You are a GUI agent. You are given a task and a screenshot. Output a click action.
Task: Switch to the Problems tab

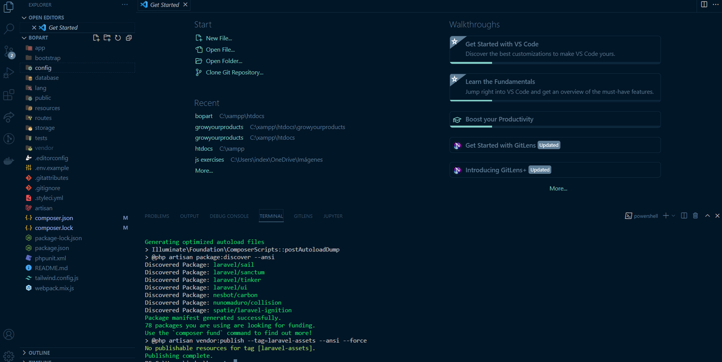(157, 216)
